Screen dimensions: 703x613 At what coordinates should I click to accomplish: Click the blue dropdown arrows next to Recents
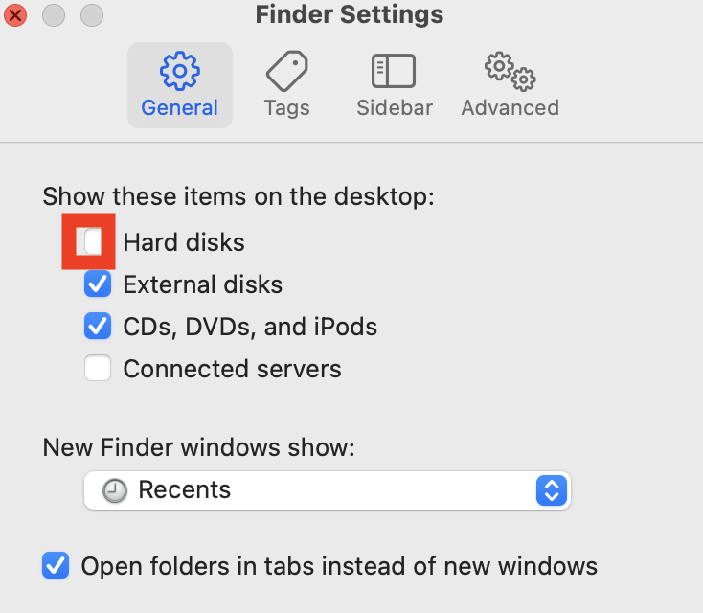point(550,490)
